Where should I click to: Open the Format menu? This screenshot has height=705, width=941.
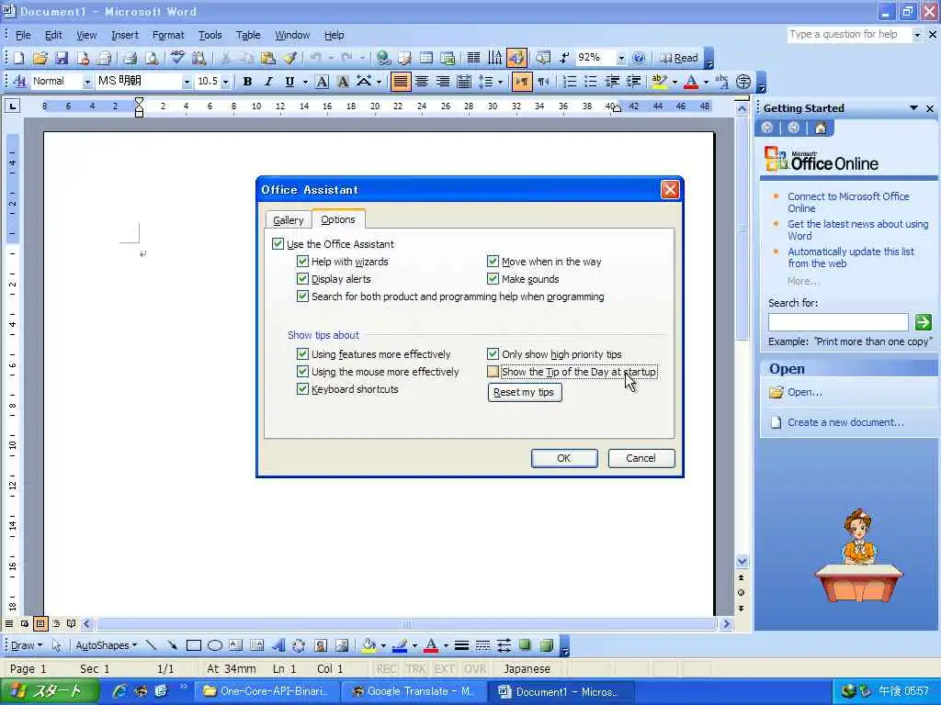click(168, 35)
